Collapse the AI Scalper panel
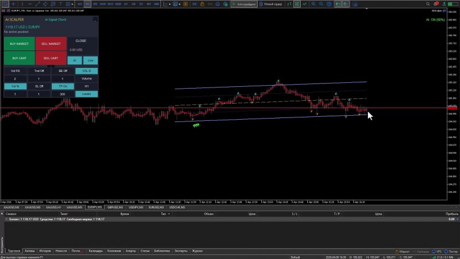The width and height of the screenshot is (460, 259). click(95, 20)
